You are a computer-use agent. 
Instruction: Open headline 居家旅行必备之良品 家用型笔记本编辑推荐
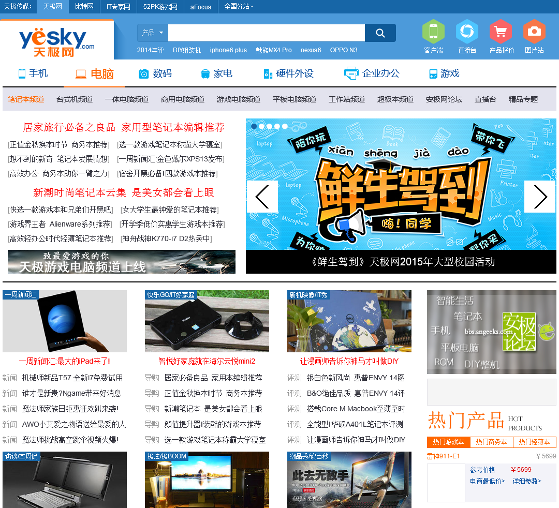click(x=124, y=127)
